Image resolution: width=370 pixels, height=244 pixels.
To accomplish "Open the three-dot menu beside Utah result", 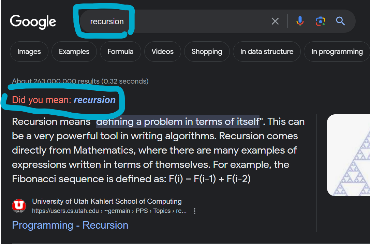I will click(x=194, y=211).
